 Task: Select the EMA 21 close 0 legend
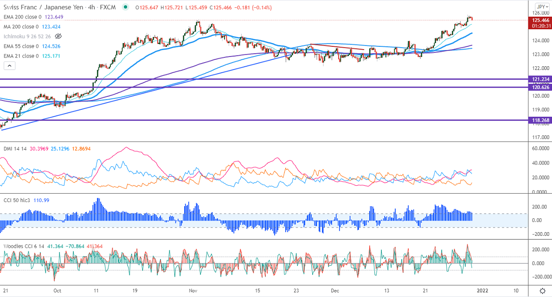coord(21,56)
